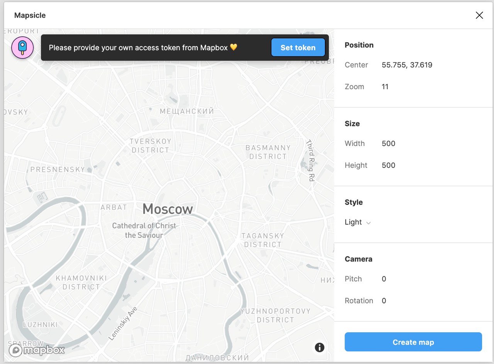Click the Zoom label

click(354, 87)
